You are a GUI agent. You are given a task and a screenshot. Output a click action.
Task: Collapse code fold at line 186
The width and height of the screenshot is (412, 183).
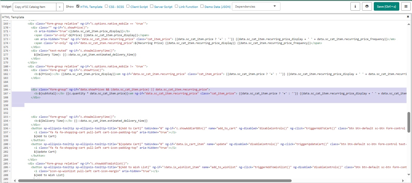pyautogui.click(x=10, y=90)
